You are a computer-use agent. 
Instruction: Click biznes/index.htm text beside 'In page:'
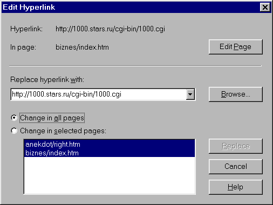(82, 47)
